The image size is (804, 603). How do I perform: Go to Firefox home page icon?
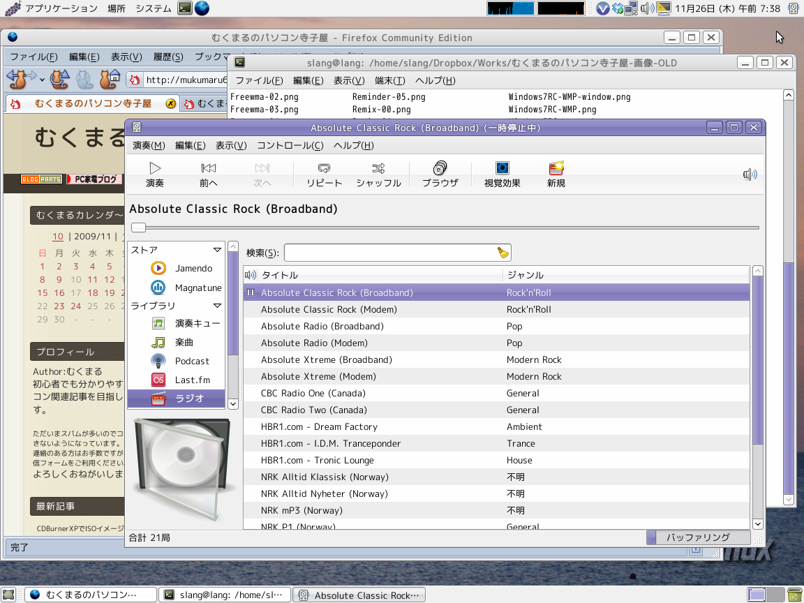coord(109,80)
